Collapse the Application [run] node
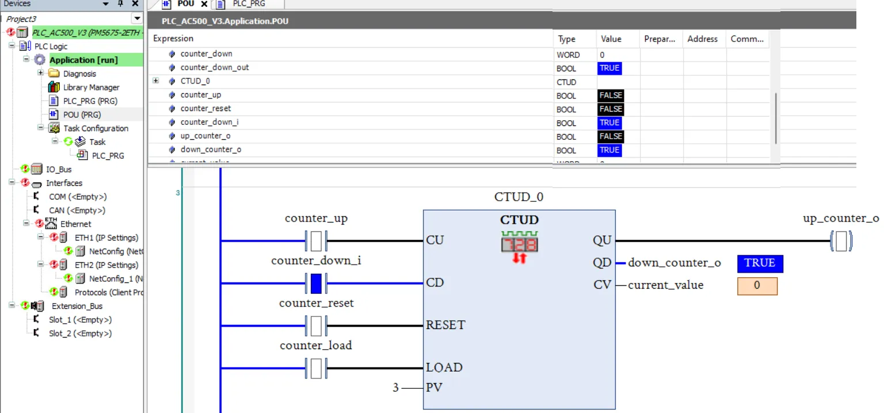 click(26, 60)
